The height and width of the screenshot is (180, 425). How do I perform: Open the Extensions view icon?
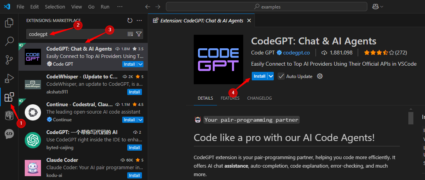click(x=9, y=97)
